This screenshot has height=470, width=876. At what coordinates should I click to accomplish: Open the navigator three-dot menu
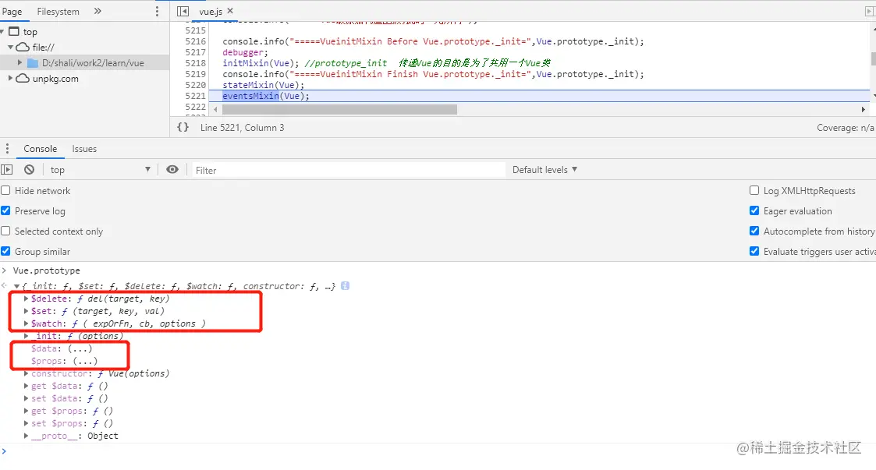point(157,11)
